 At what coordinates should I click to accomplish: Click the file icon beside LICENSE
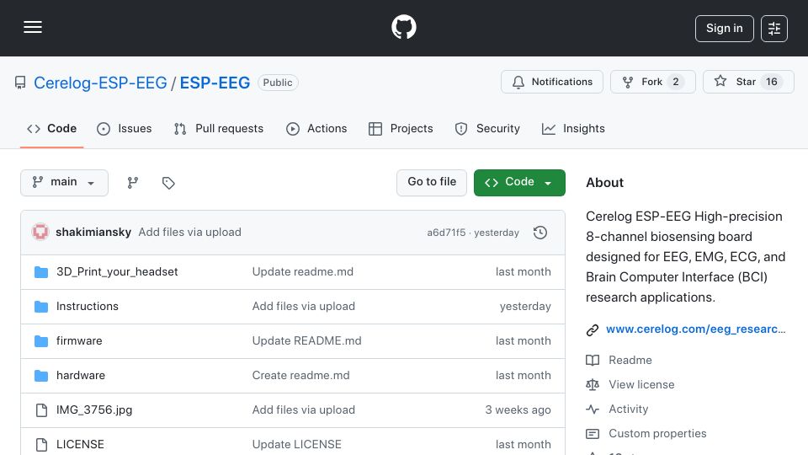pos(41,445)
